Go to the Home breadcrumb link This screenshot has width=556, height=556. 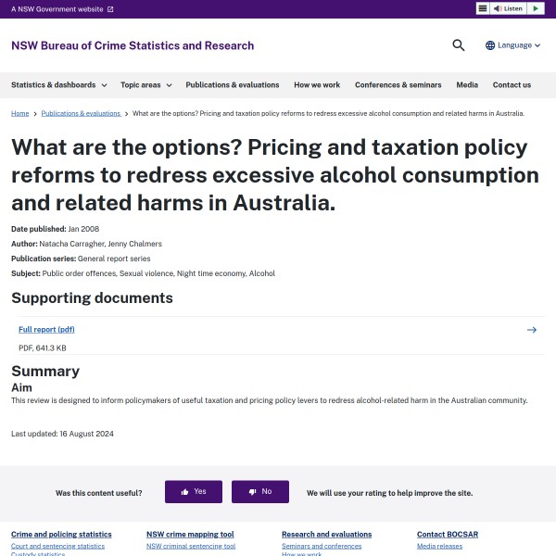point(19,113)
